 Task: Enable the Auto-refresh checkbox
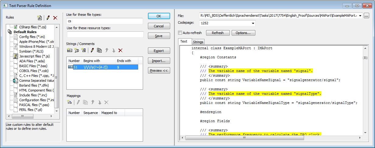tap(180, 33)
